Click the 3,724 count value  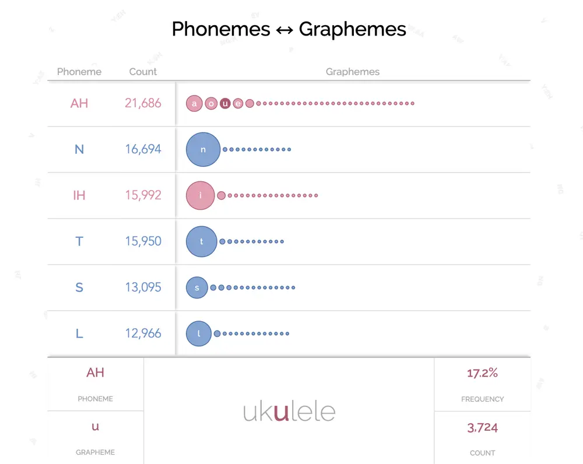point(482,427)
